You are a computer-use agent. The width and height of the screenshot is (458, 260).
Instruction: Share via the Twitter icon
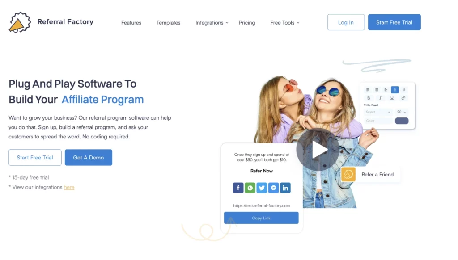click(262, 188)
